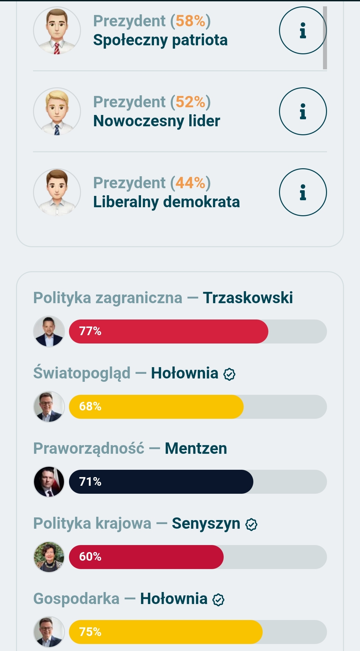The width and height of the screenshot is (360, 651).
Task: Click verified badge beside Gospodarka Hołownia
Action: tap(219, 600)
